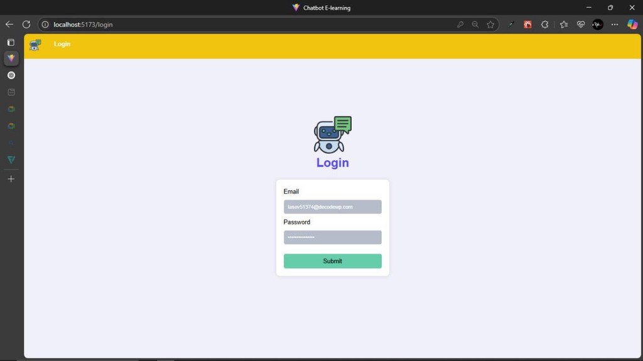
Task: Open the zoom magnifier icon in address bar
Action: pos(475,24)
